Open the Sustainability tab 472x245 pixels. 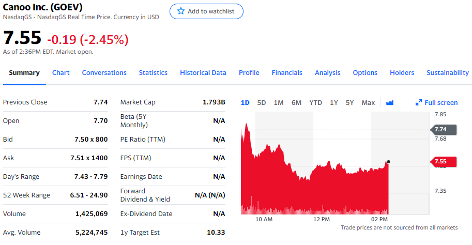pyautogui.click(x=448, y=72)
